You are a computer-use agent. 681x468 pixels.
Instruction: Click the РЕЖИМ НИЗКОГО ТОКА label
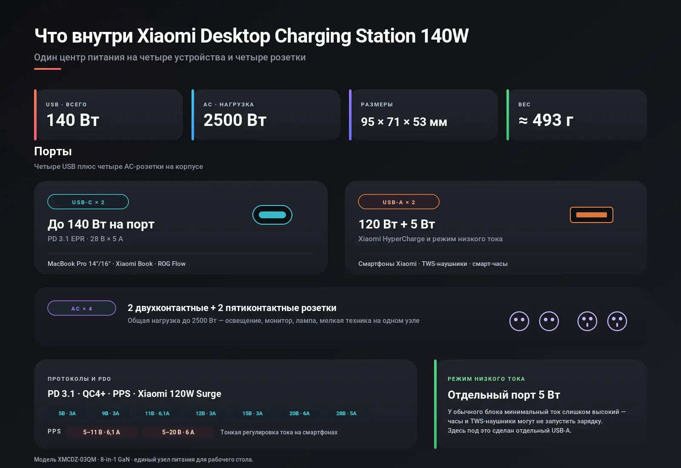click(x=486, y=379)
